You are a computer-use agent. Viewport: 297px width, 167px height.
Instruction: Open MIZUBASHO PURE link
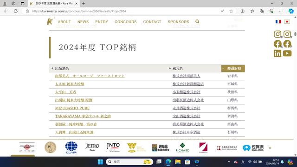click(72, 108)
